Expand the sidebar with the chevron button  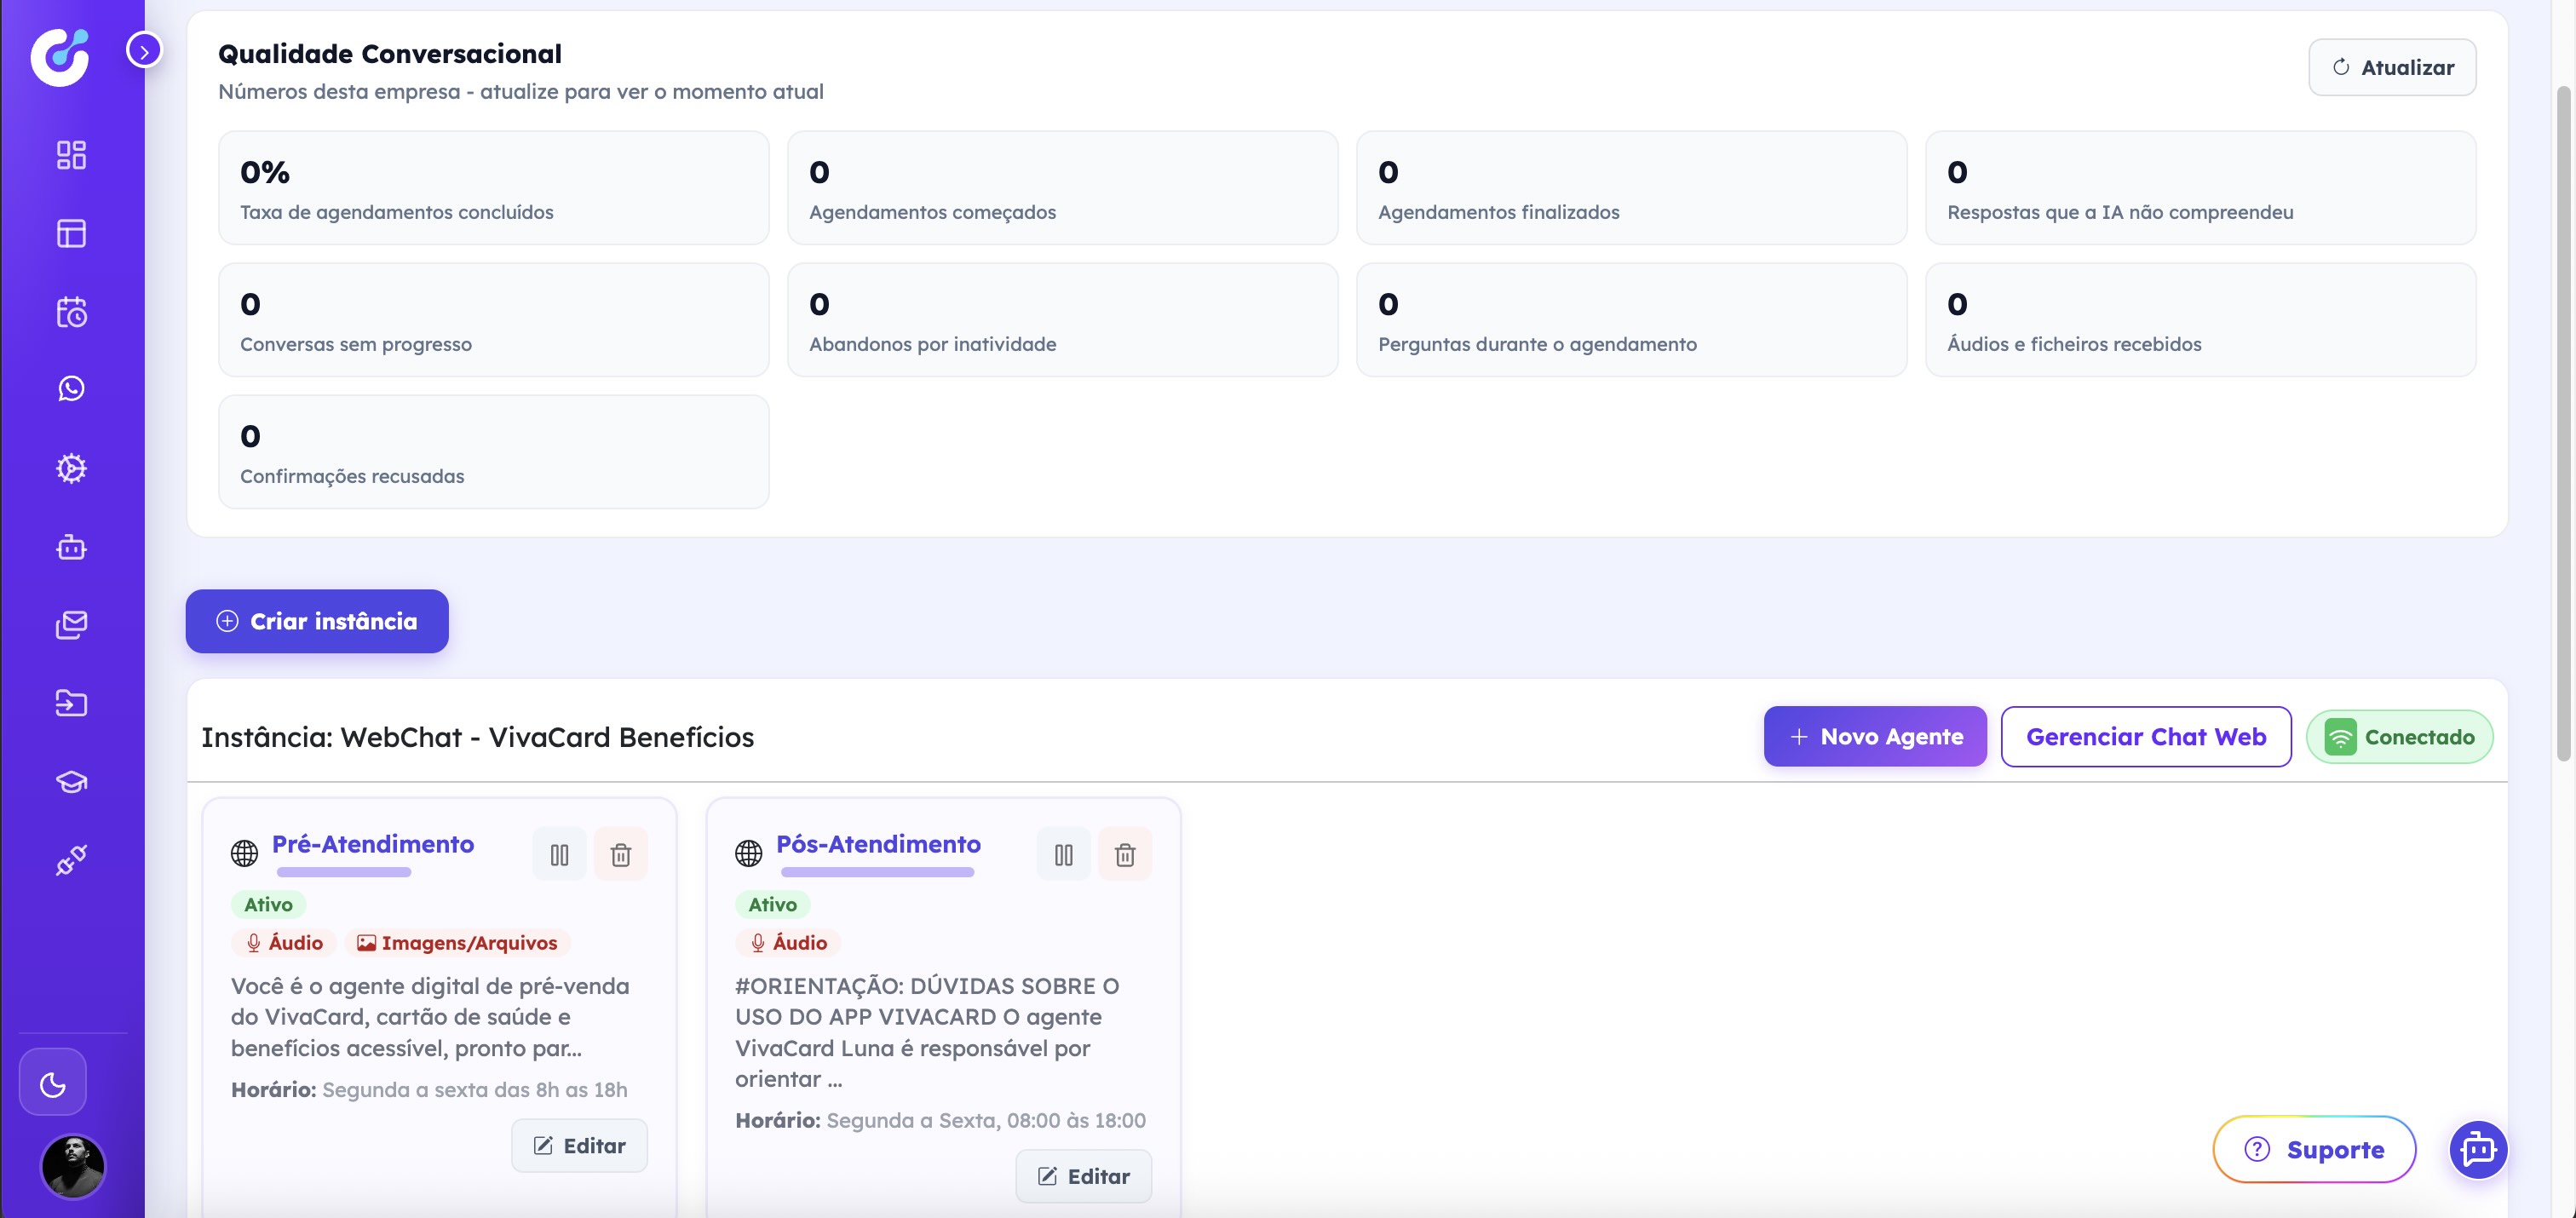point(144,49)
